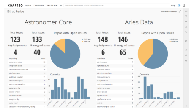This screenshot has height=112, width=192.
Task: Click the '39.2% false' legend entry
Action: coord(174,42)
